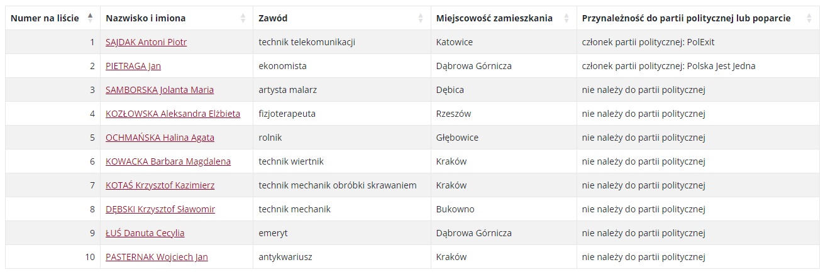Click sort icon for Miejscowość zamieszkania
The height and width of the screenshot is (272, 823).
point(566,18)
